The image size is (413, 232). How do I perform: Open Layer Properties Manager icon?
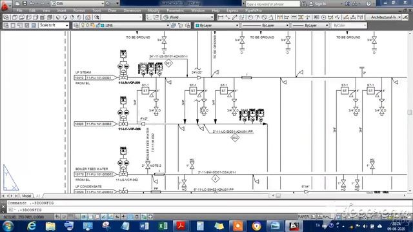click(x=76, y=26)
